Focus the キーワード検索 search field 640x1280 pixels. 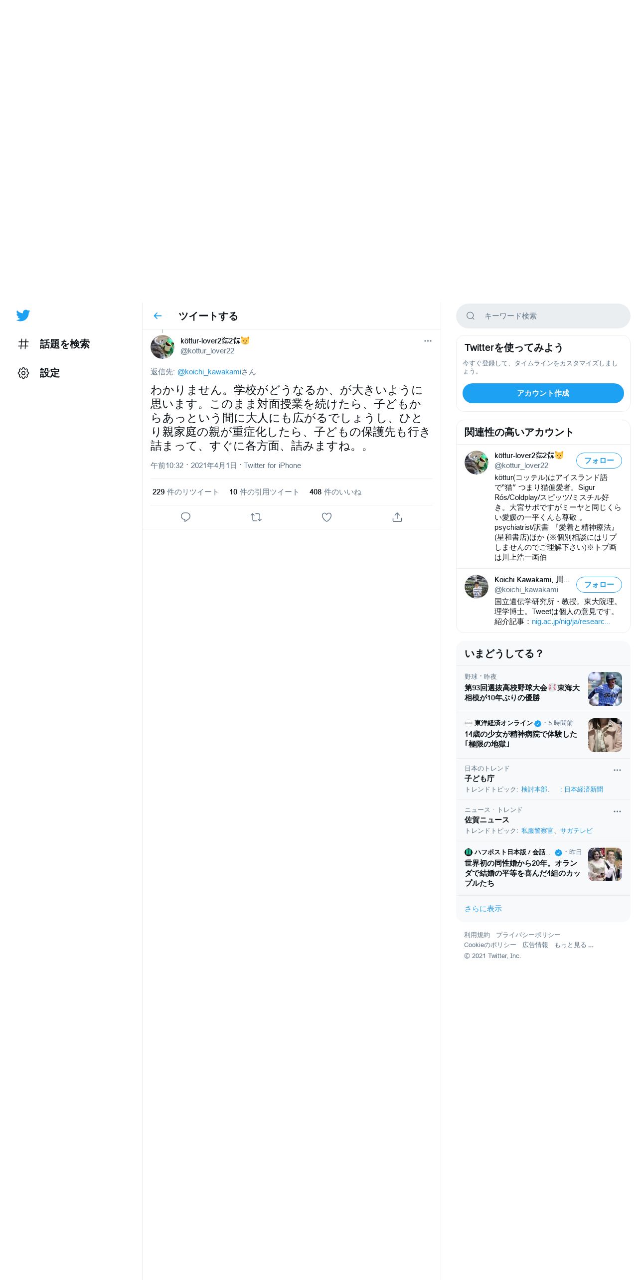(543, 316)
